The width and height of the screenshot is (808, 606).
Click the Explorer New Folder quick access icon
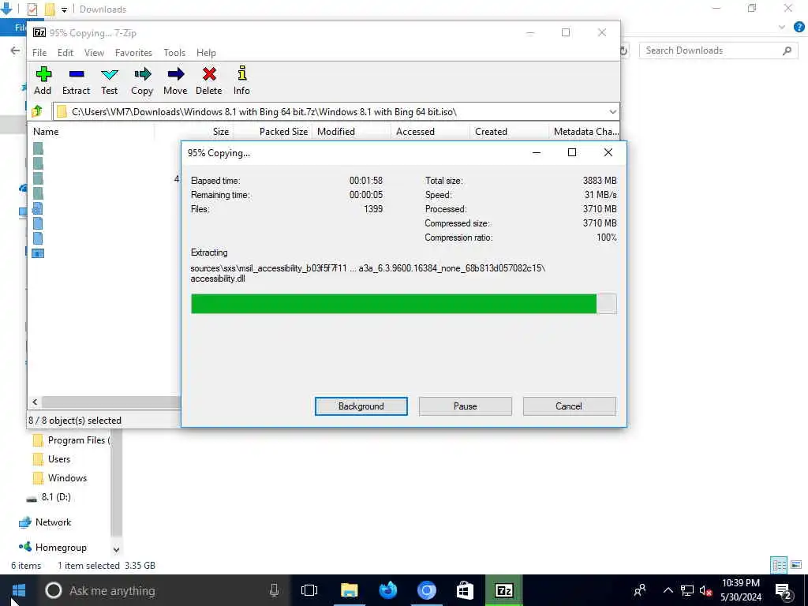coord(50,9)
